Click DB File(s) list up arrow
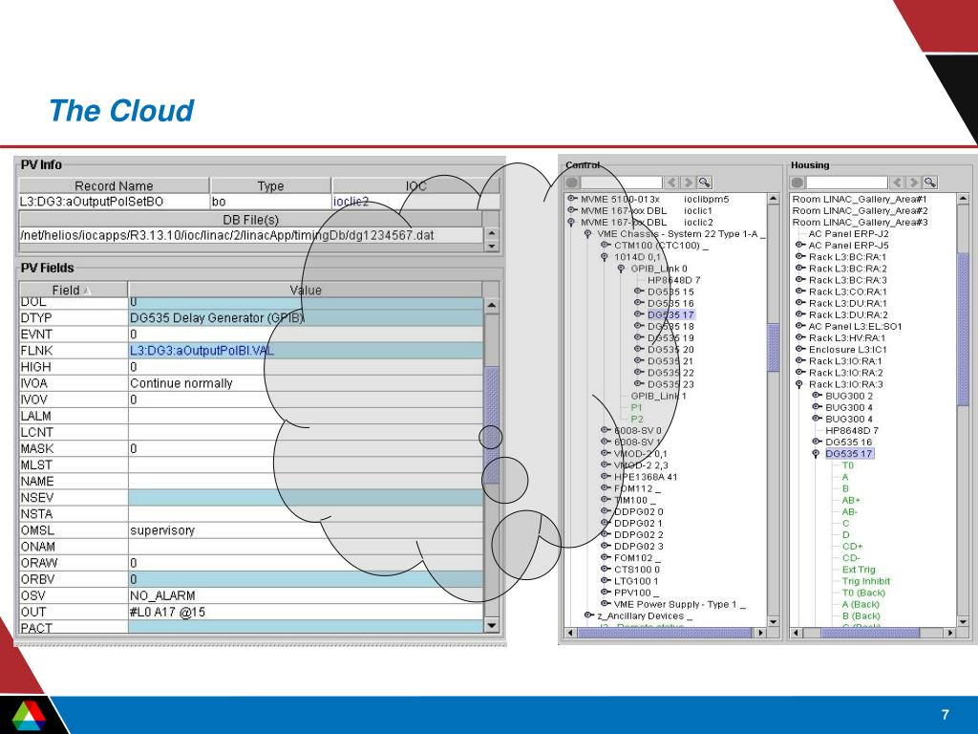Image resolution: width=978 pixels, height=734 pixels. pyautogui.click(x=492, y=233)
